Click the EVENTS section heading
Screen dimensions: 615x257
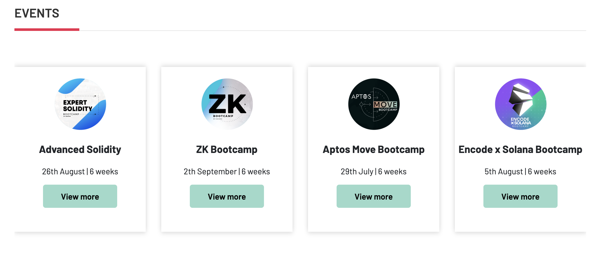tap(37, 13)
